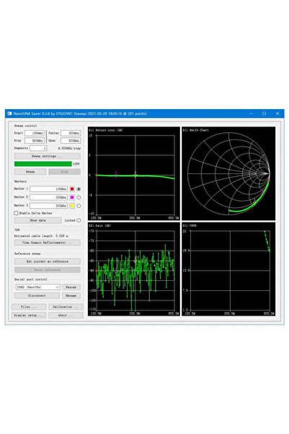Image resolution: width=289 pixels, height=434 pixels.
Task: Click the green sweep progress bar
Action: 43,164
